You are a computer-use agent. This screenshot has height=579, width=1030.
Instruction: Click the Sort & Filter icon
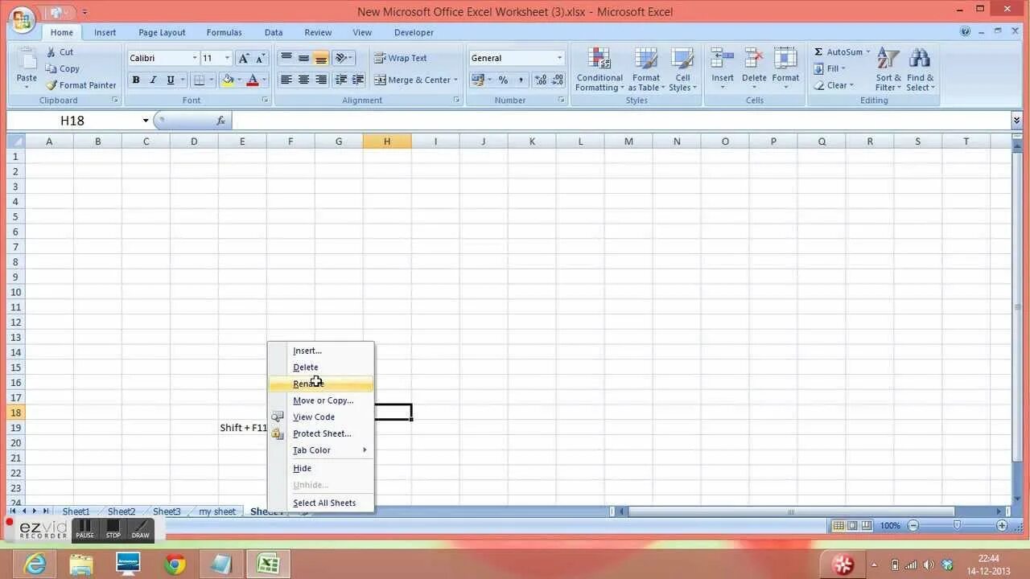pyautogui.click(x=888, y=60)
